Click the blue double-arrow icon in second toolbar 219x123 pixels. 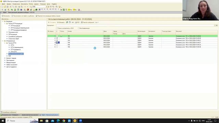coord(21,10)
